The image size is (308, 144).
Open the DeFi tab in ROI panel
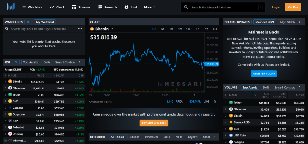pyautogui.click(x=47, y=62)
